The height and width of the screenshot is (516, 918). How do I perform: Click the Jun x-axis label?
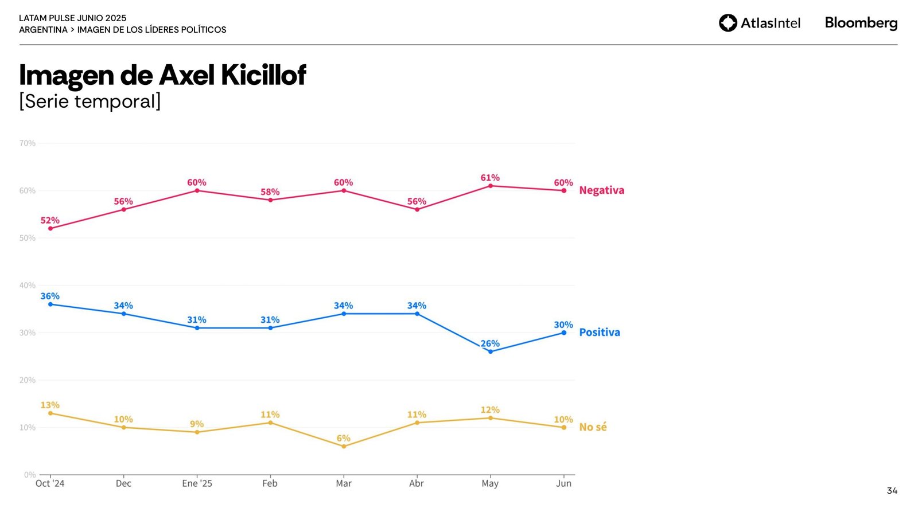563,483
